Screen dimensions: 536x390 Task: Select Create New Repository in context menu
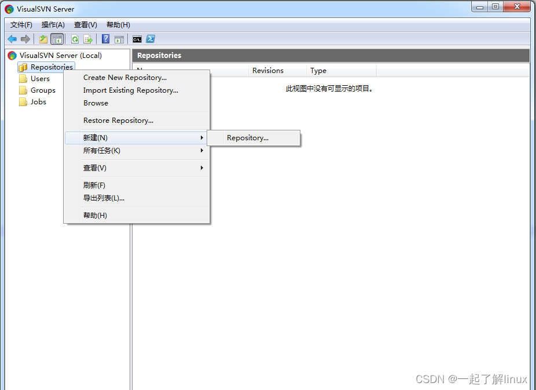coord(125,77)
